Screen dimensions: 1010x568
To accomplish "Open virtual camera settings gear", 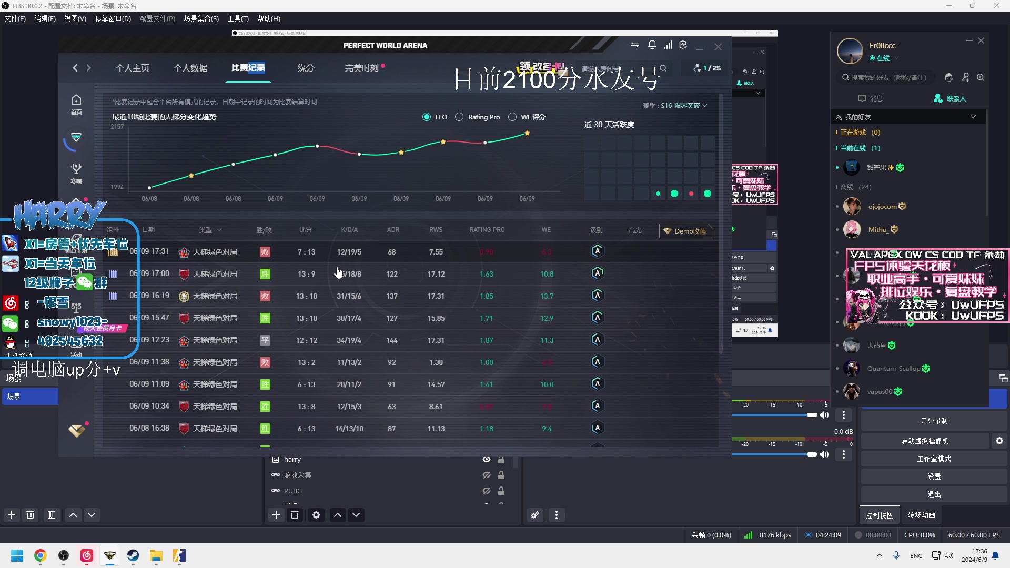I will [999, 441].
